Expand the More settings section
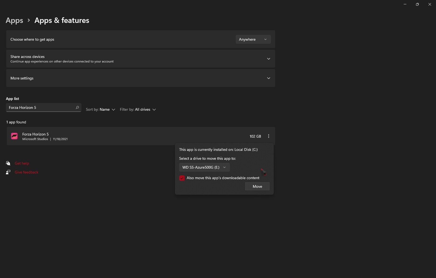436x278 pixels. (x=268, y=78)
